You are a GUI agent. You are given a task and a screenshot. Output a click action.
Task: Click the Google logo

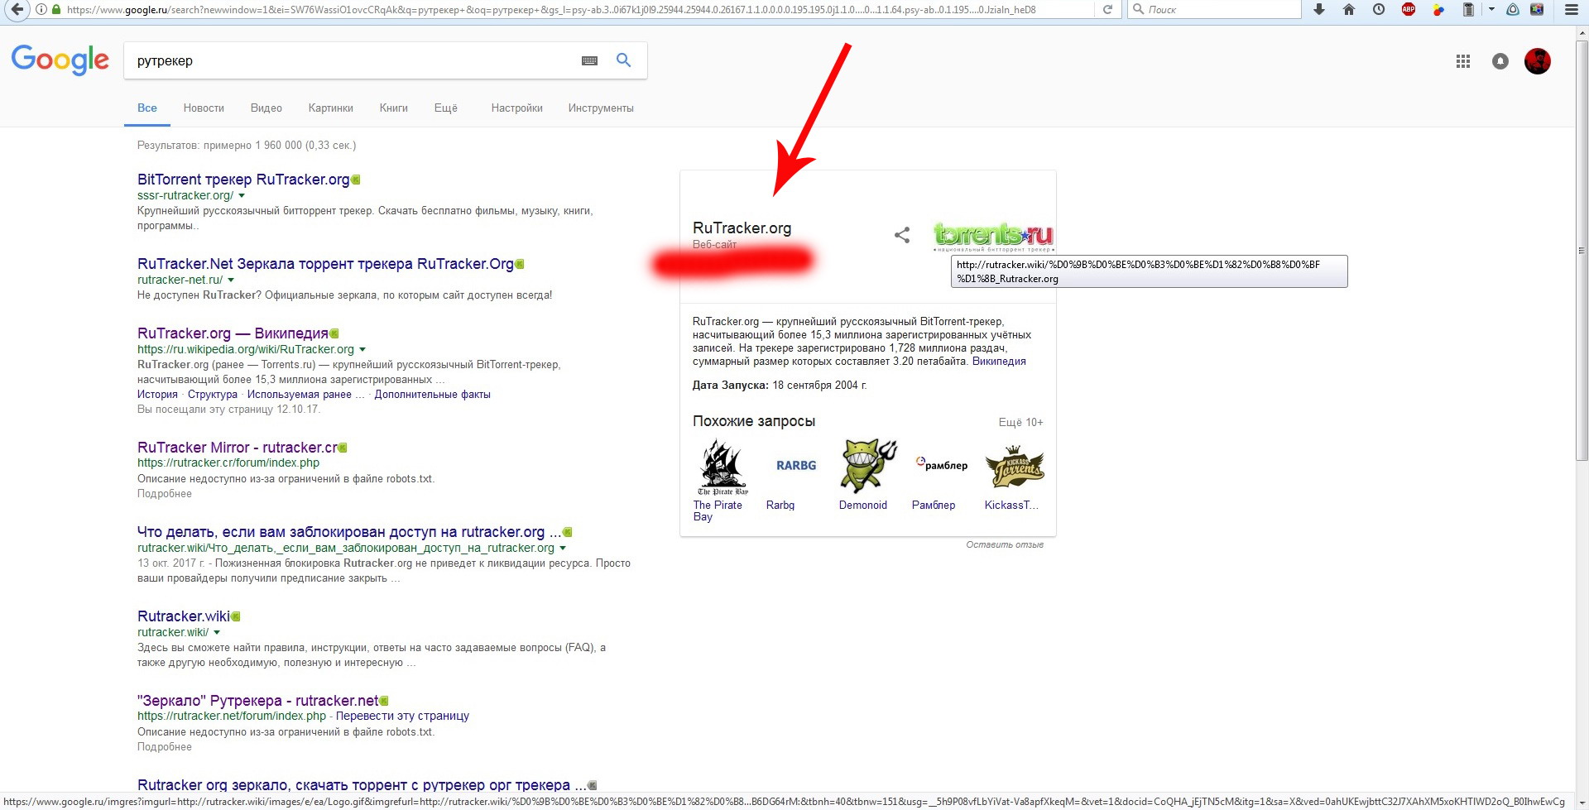pos(60,60)
